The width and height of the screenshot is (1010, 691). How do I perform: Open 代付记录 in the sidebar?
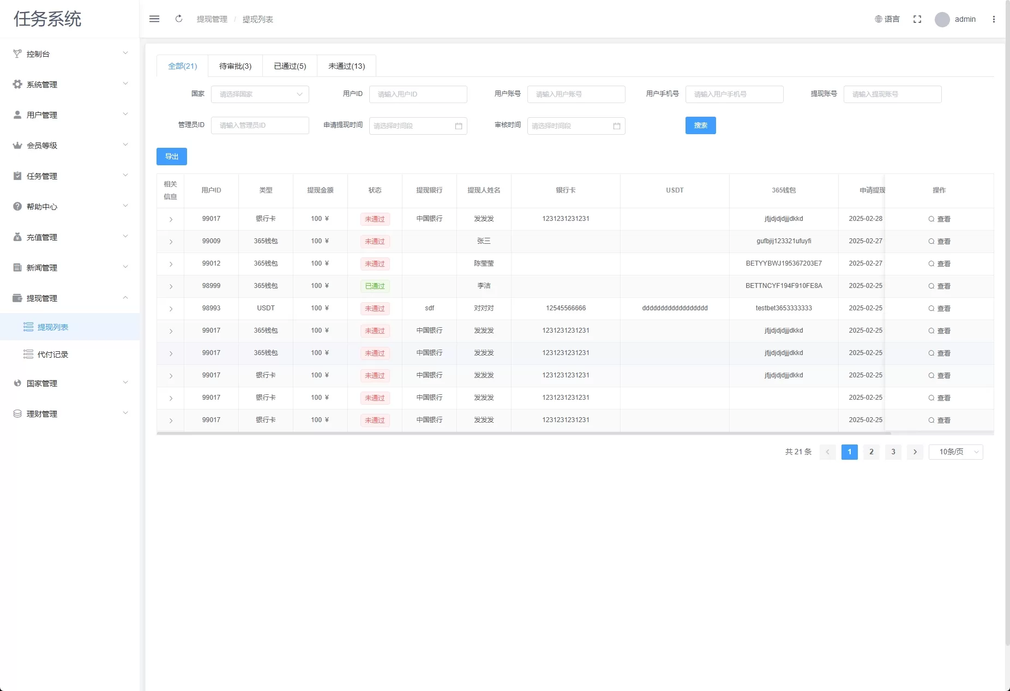click(53, 354)
